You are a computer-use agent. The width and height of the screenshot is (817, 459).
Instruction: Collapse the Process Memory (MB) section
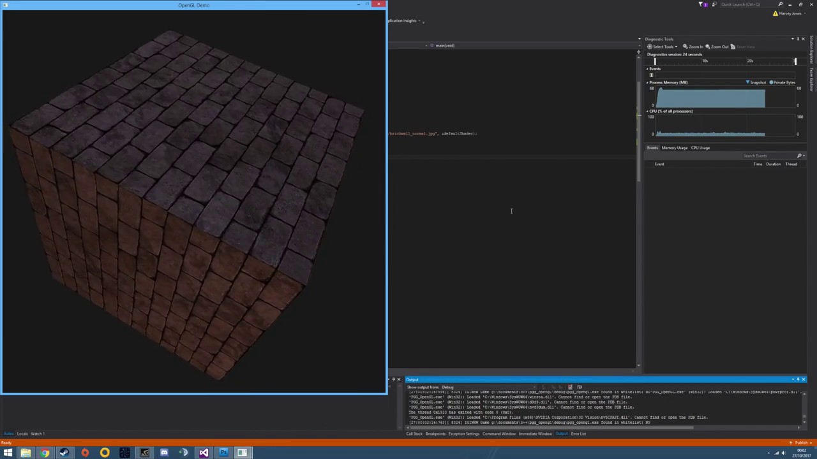point(647,82)
